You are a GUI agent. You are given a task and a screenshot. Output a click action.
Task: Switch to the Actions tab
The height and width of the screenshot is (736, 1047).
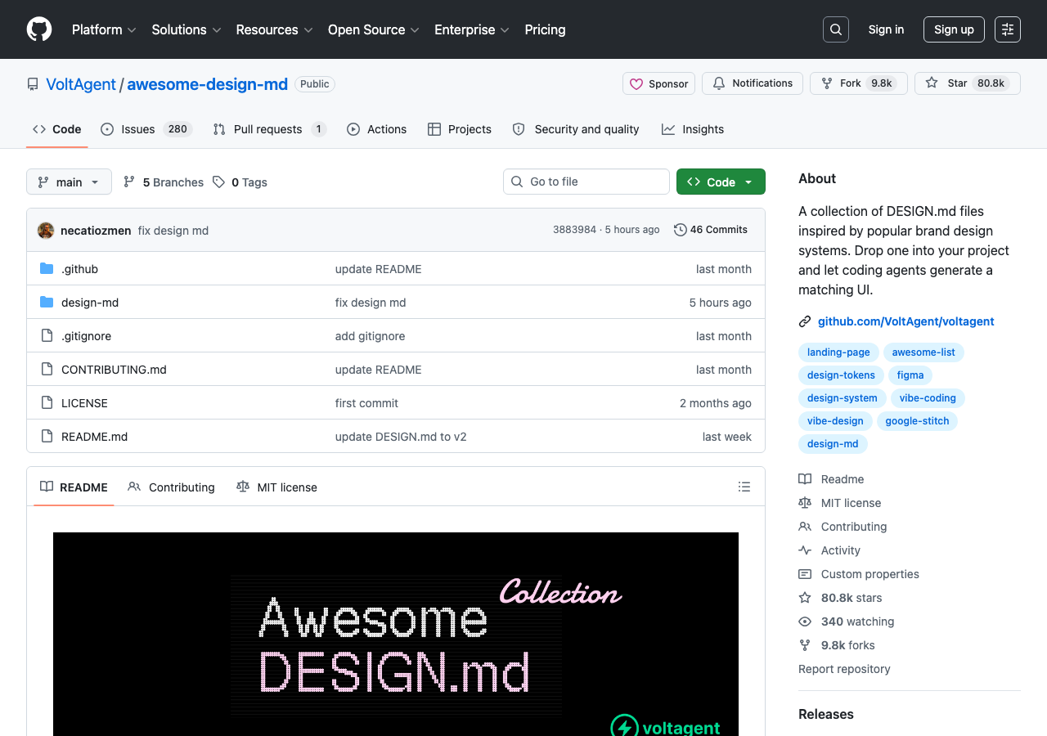point(376,129)
